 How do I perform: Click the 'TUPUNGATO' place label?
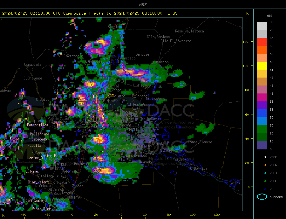click(x=57, y=169)
